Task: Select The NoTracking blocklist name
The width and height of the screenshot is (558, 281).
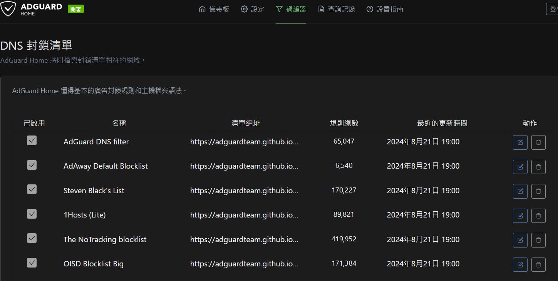Action: [x=105, y=239]
